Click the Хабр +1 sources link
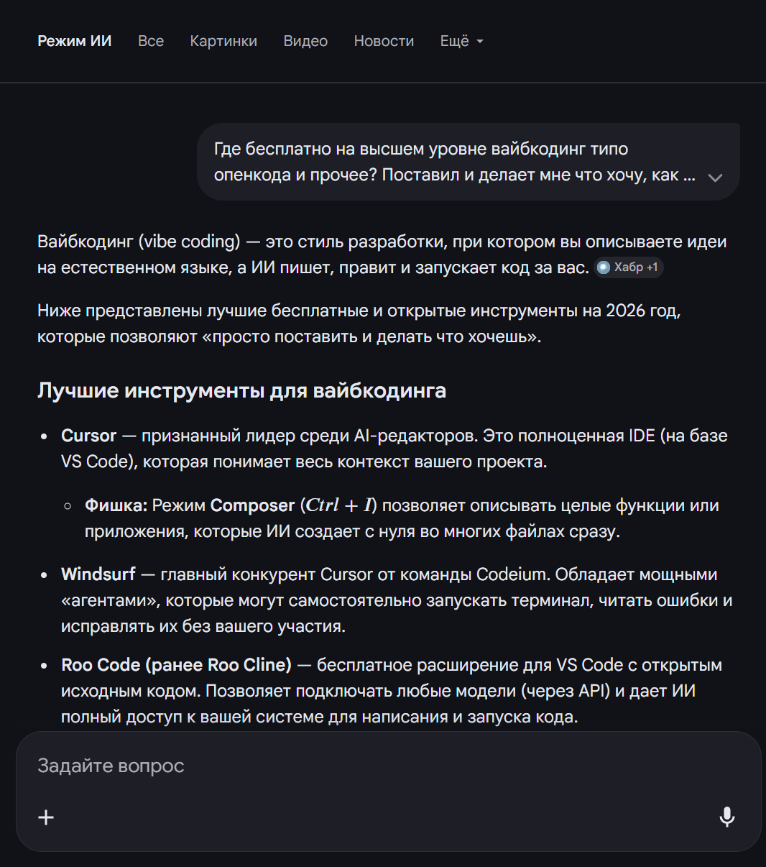This screenshot has width=766, height=867. (x=629, y=267)
